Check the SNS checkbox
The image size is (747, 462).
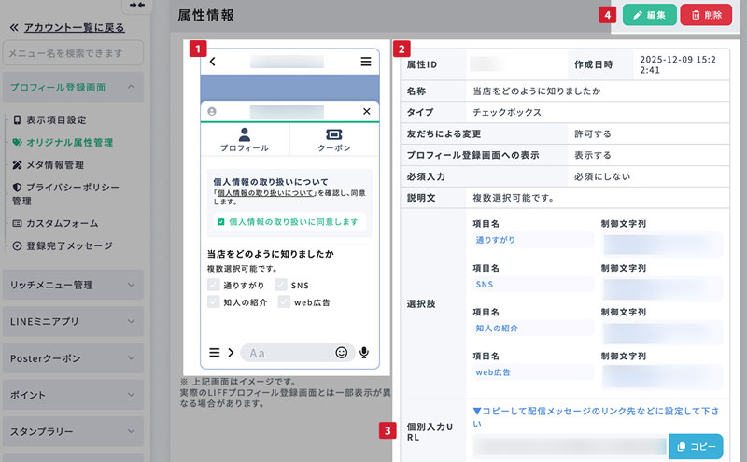point(282,285)
